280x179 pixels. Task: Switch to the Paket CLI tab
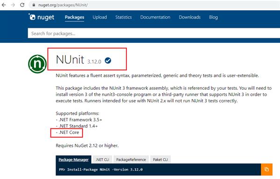point(161,159)
